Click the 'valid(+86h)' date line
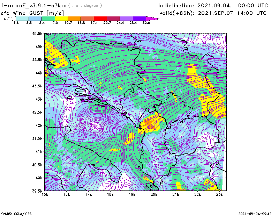The width and height of the screenshot is (279, 216). click(x=213, y=13)
